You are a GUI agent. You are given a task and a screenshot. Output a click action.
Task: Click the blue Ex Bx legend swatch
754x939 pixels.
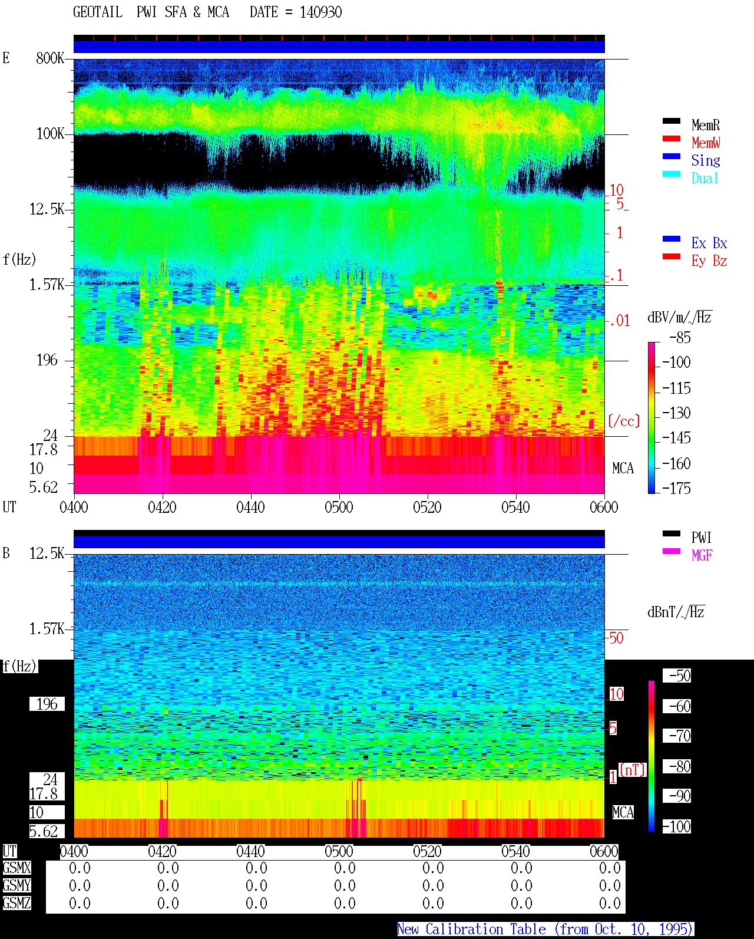(x=672, y=239)
